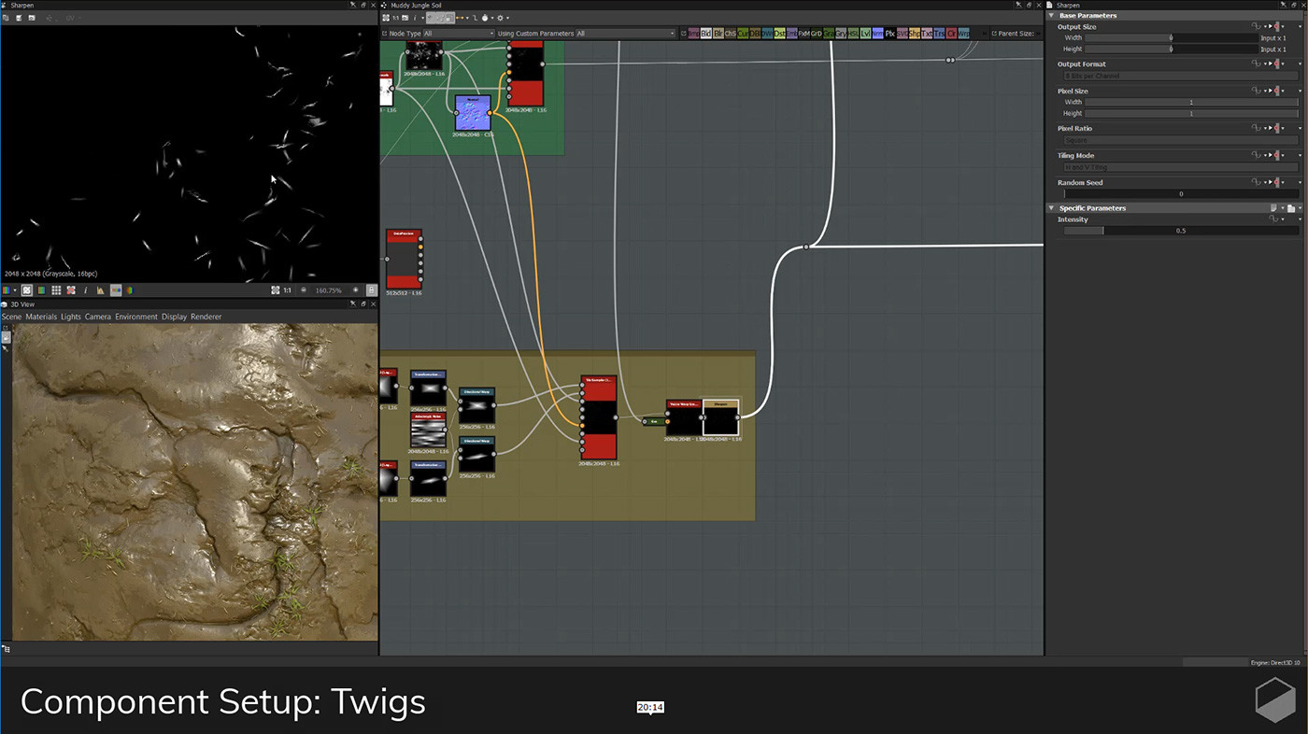Image resolution: width=1308 pixels, height=734 pixels.
Task: Toggle tiling display in the 2D view
Action: click(54, 290)
